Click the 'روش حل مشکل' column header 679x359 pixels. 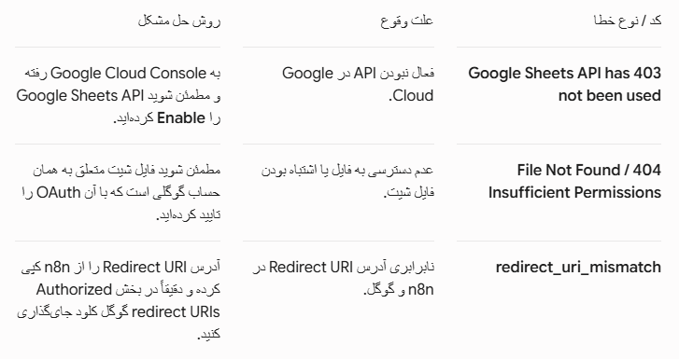(x=179, y=21)
